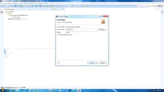
Task: Open the minimized view icon on left trim
Action: [2, 12]
